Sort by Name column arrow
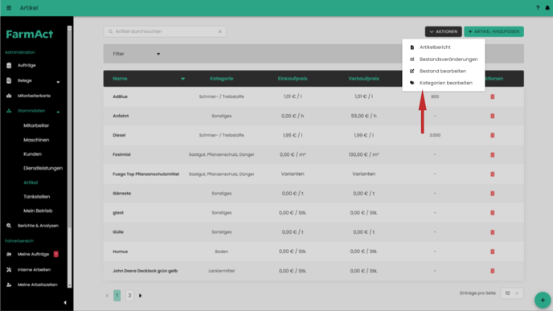 coord(182,79)
